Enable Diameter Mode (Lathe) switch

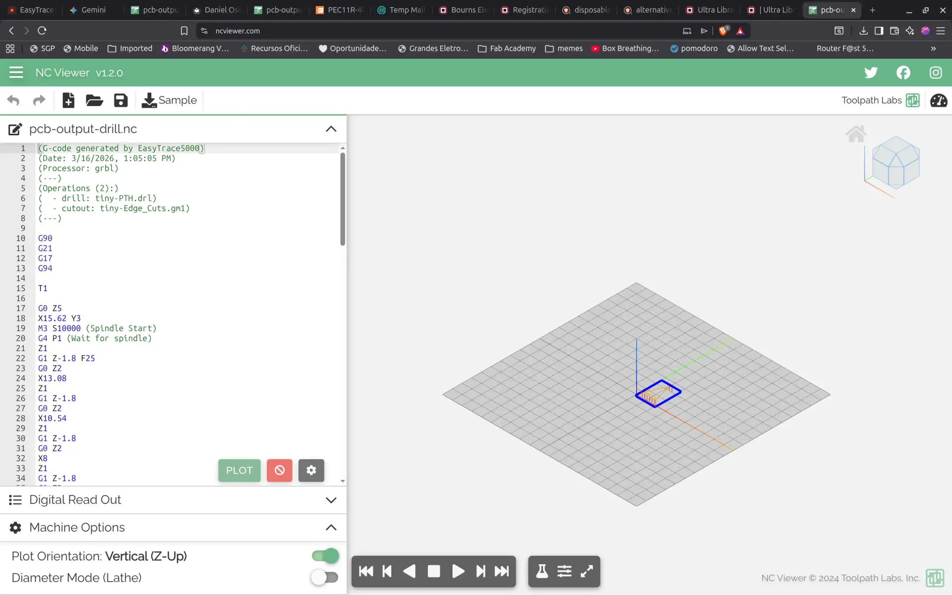[325, 578]
